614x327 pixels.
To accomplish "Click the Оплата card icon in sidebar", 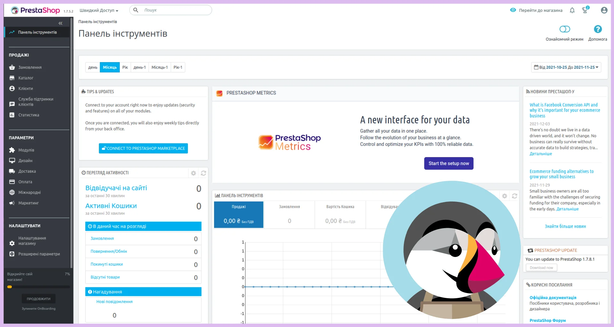I will (12, 182).
